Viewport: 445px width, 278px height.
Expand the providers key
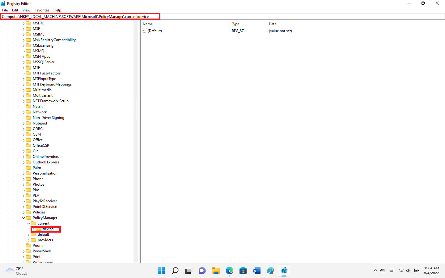point(28,240)
